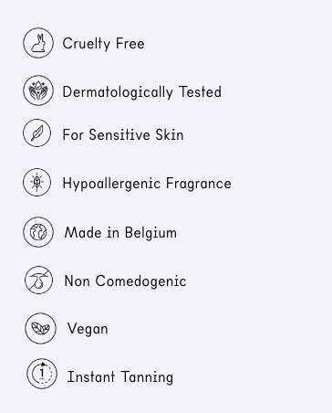The height and width of the screenshot is (413, 332).
Task: Click the word Tanning
Action: [147, 377]
